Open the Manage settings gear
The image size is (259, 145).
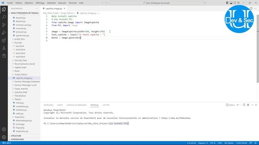4,137
